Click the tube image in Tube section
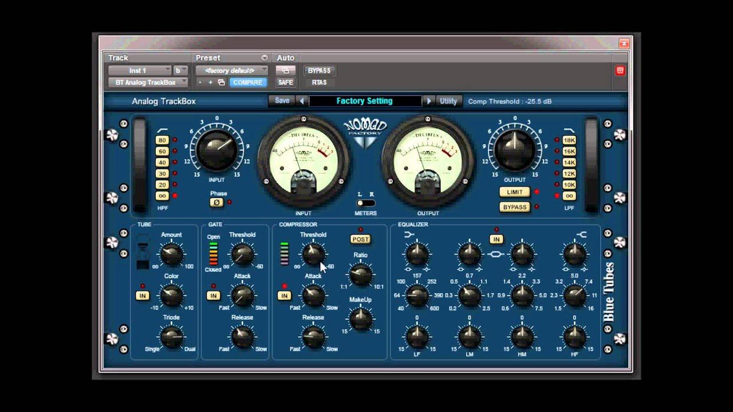This screenshot has height=412, width=733. 143,252
